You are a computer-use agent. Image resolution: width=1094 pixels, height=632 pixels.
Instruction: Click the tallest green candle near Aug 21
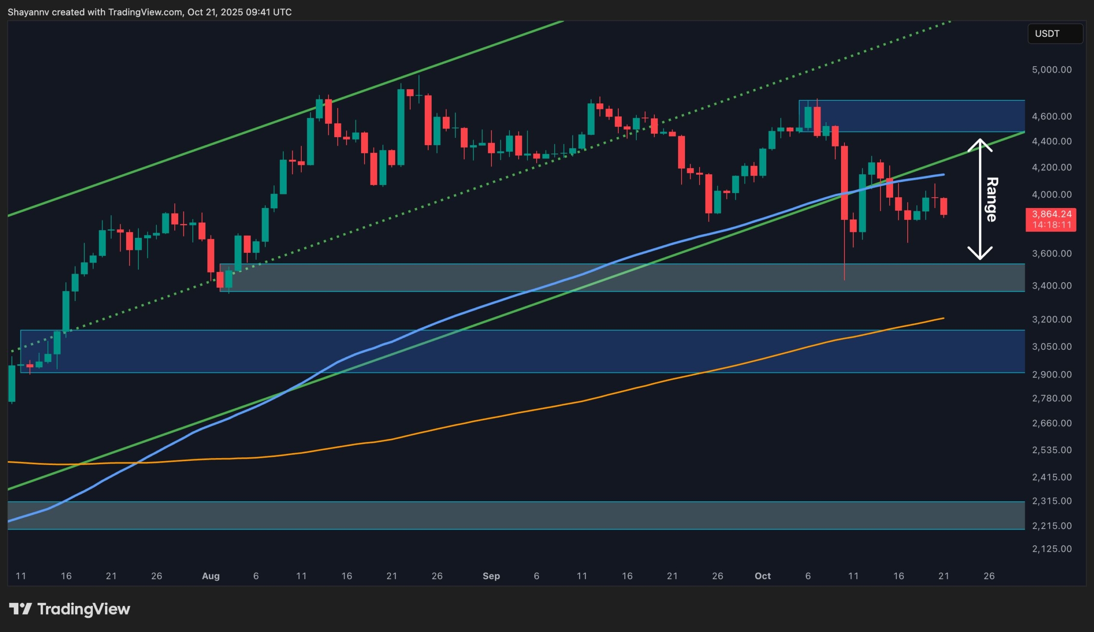402,126
